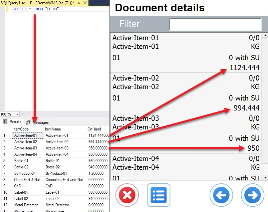Pin the SQLQuery1.sql tab
This screenshot has width=268, height=212.
click(x=79, y=3)
